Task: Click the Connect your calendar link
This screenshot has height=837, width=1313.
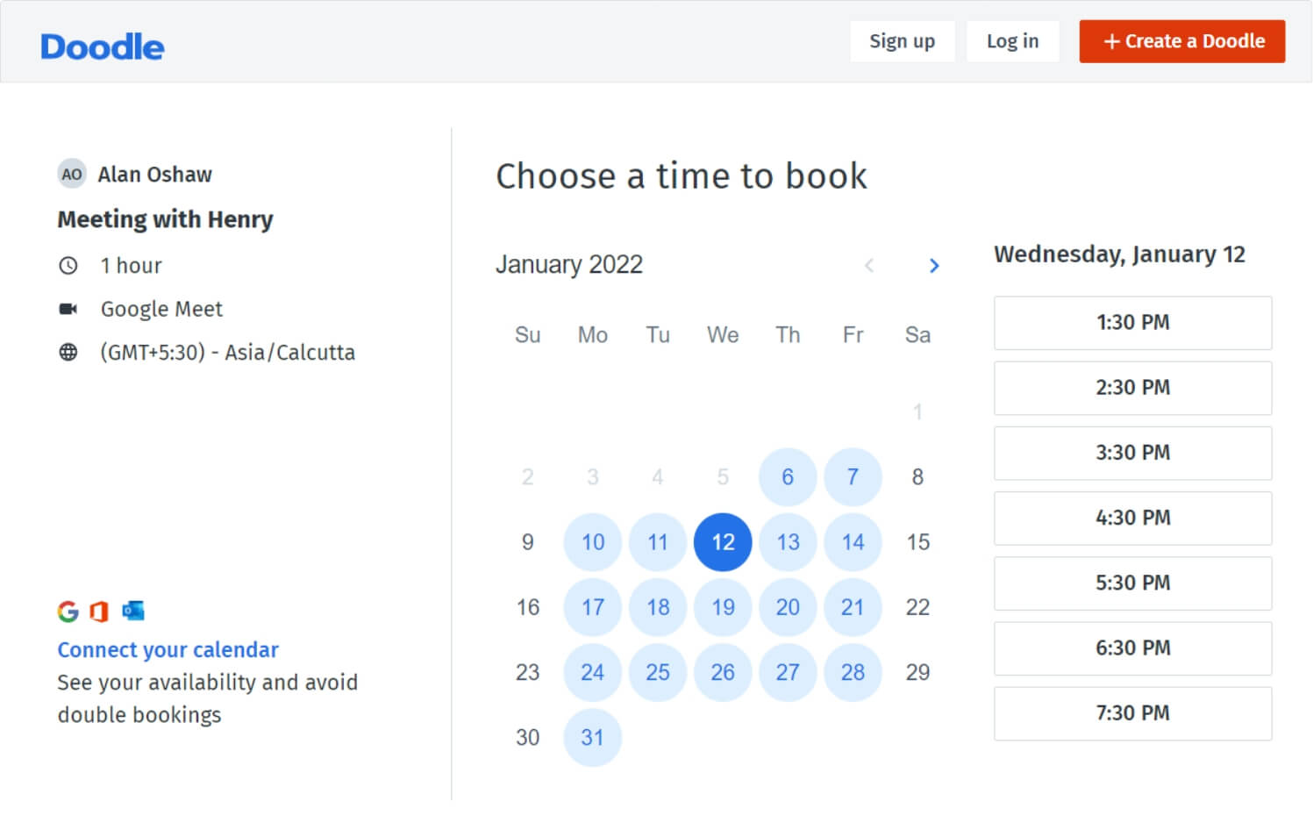Action: click(x=168, y=649)
